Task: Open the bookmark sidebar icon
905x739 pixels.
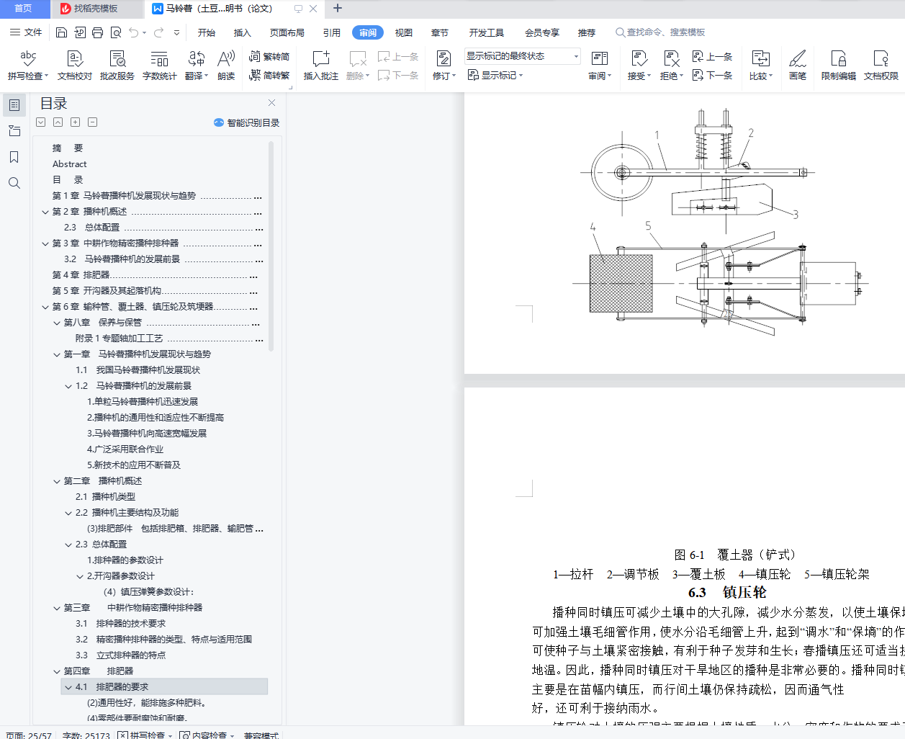Action: point(14,157)
